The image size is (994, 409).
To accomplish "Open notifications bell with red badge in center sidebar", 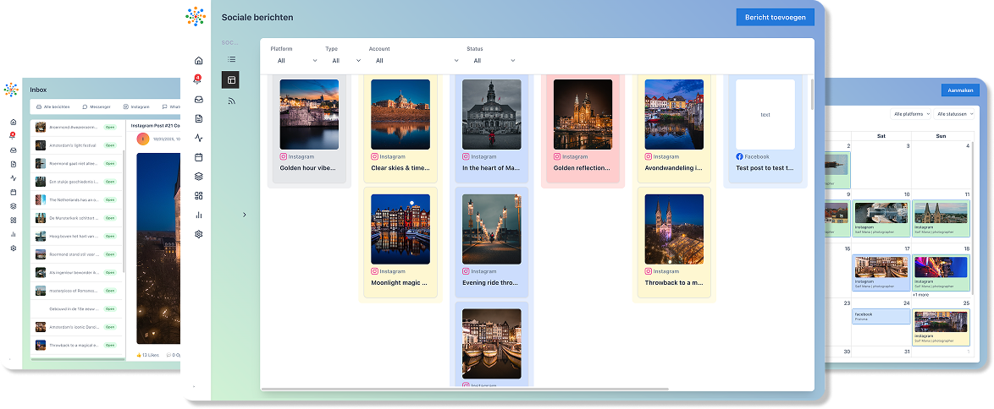I will (199, 80).
